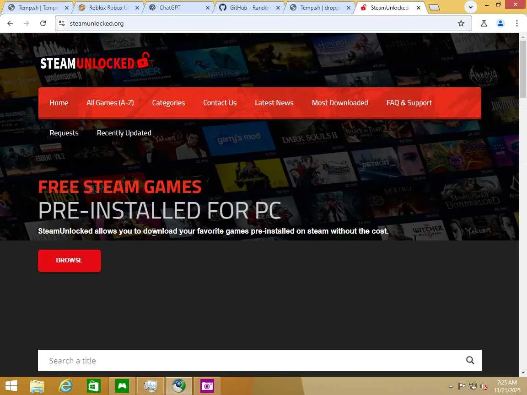Switch to Chromium browser taskbar icon

coord(178,385)
